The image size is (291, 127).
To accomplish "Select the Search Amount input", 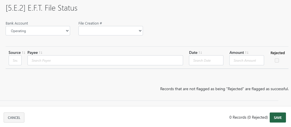I will click(x=246, y=60).
